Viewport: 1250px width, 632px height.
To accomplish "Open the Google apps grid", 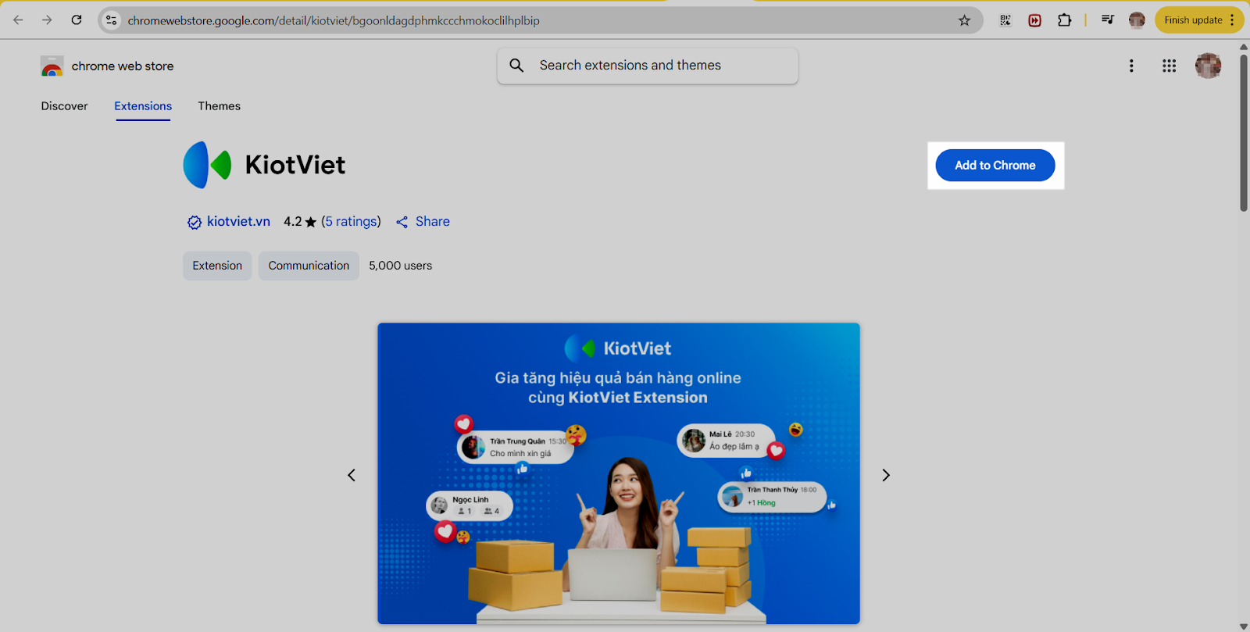I will (1169, 66).
